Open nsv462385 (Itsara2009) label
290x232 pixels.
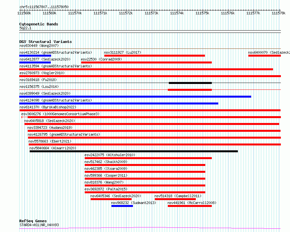[106, 169]
